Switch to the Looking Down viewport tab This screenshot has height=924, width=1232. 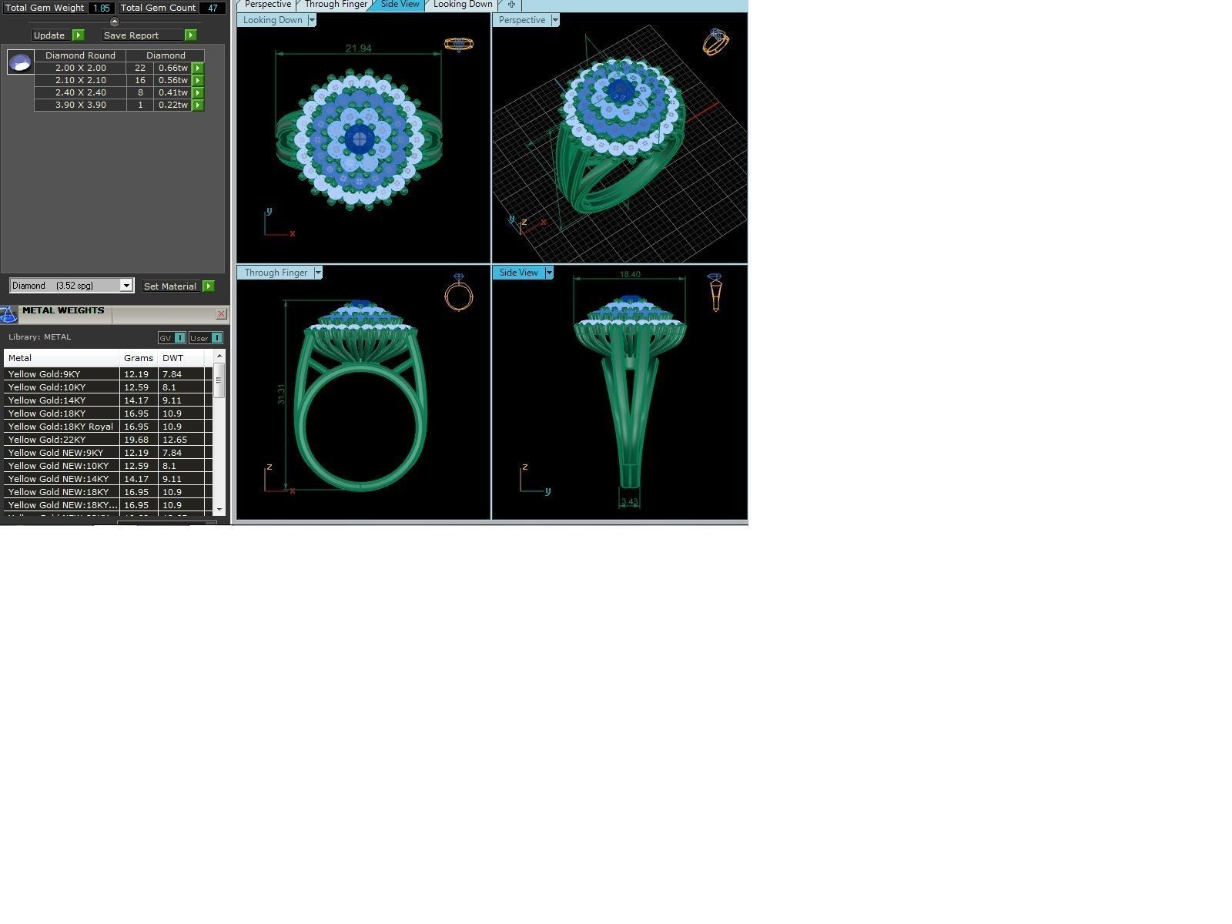(462, 5)
